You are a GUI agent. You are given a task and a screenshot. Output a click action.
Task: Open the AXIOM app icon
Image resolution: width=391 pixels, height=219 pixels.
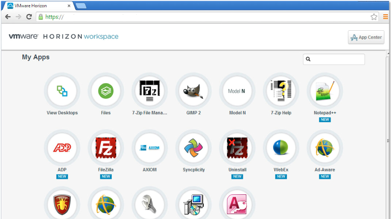[149, 148]
